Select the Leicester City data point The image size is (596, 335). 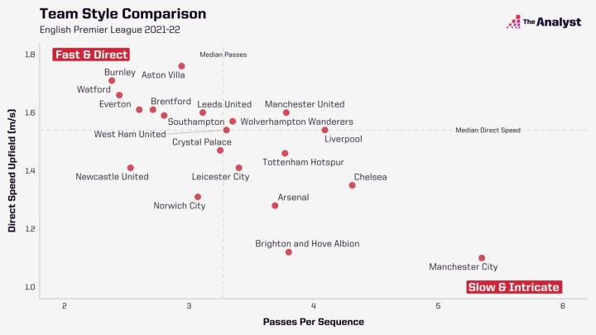click(239, 168)
